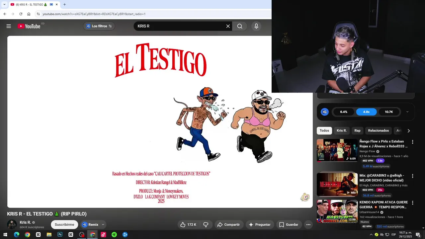This screenshot has height=239, width=425.
Task: Select the 6.4% stat pill
Action: 344,112
